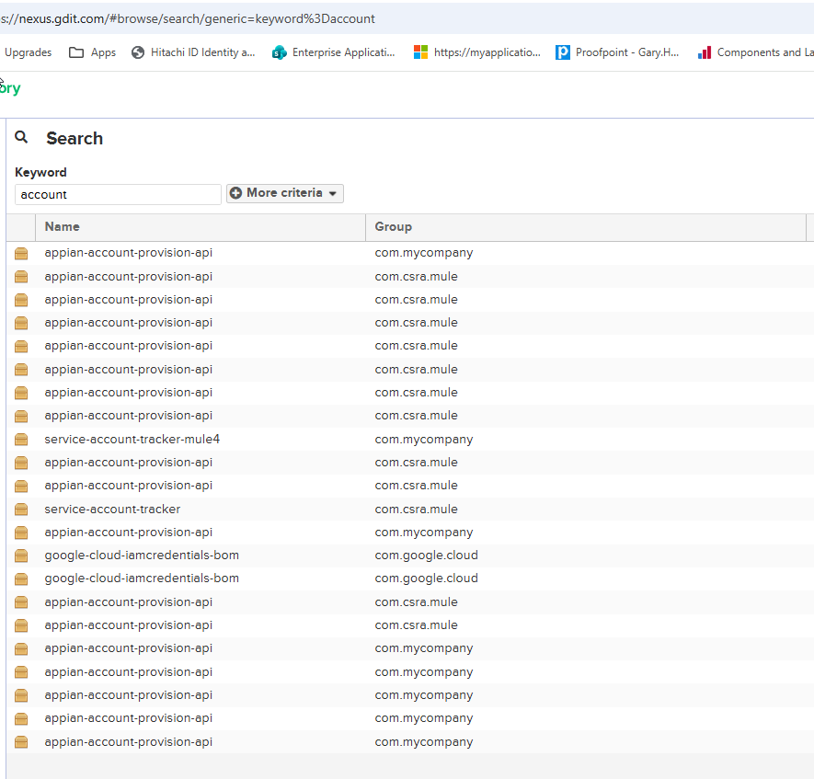Open the topmost appian-account-provision-api result
The height and width of the screenshot is (779, 814).
click(128, 253)
